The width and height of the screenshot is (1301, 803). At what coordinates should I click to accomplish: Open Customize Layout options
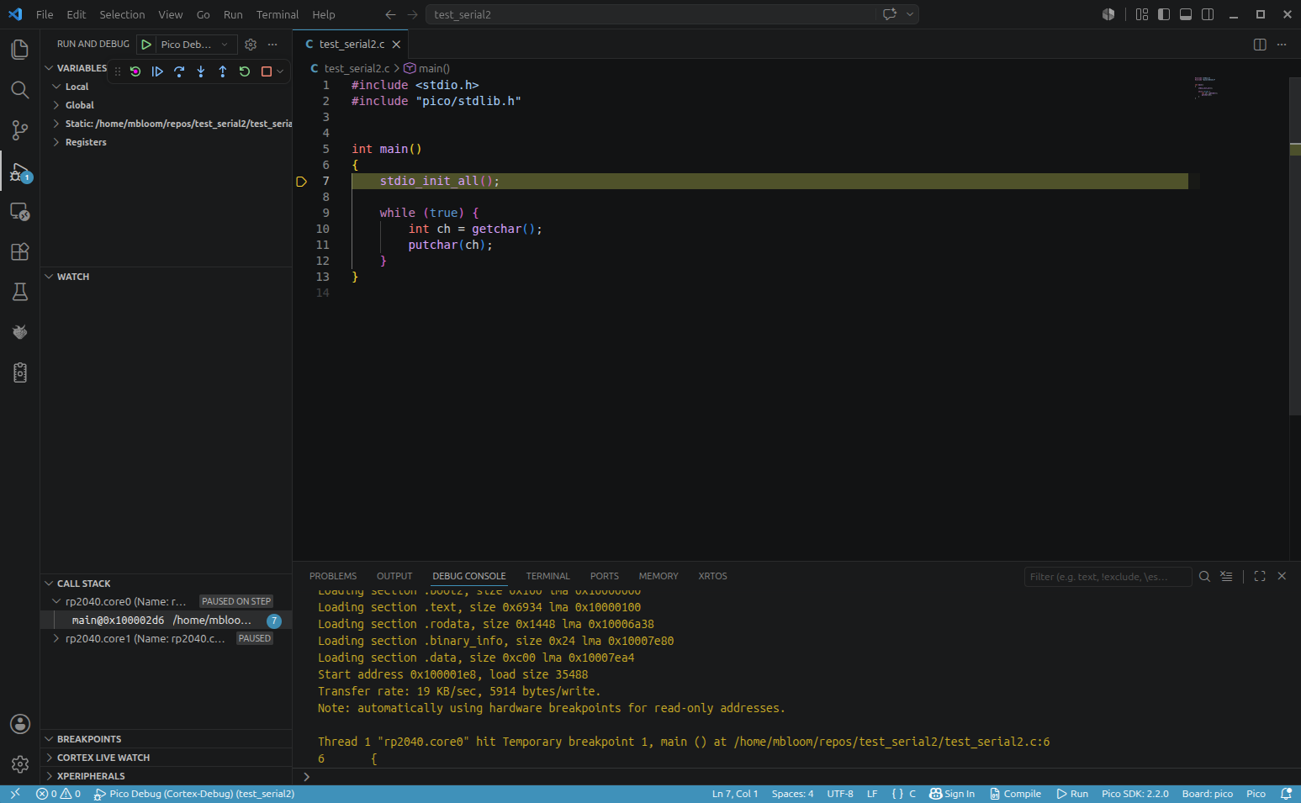click(1142, 14)
